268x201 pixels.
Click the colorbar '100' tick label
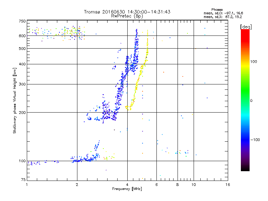(254, 62)
